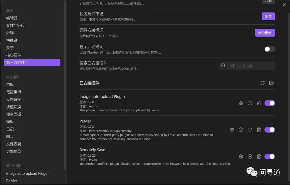Turn off the Remotely Save toggle
This screenshot has height=185, width=290.
[270, 156]
